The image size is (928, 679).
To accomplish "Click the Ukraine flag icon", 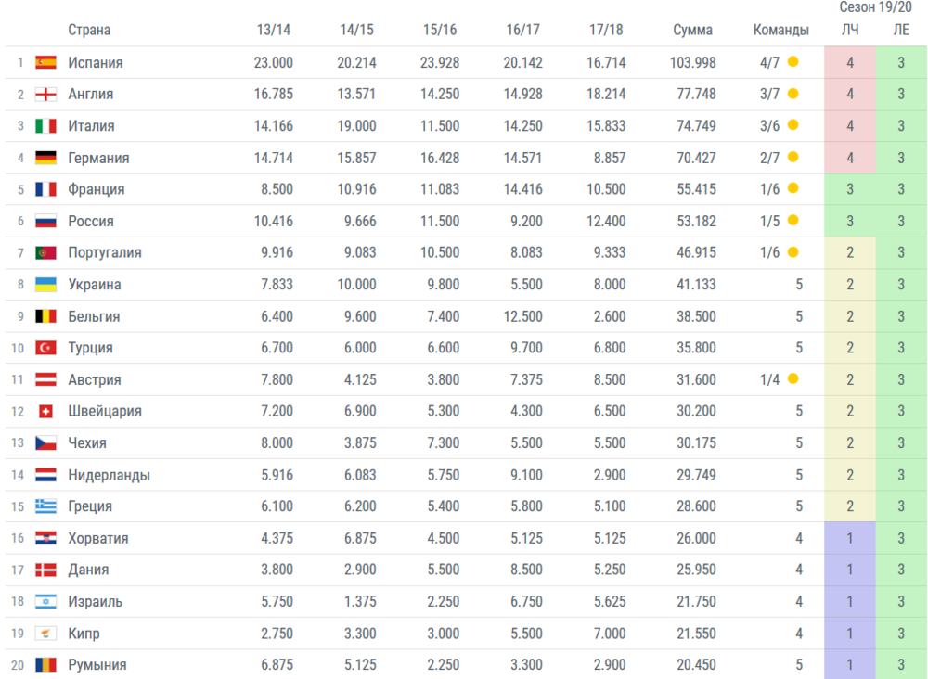I will point(45,285).
